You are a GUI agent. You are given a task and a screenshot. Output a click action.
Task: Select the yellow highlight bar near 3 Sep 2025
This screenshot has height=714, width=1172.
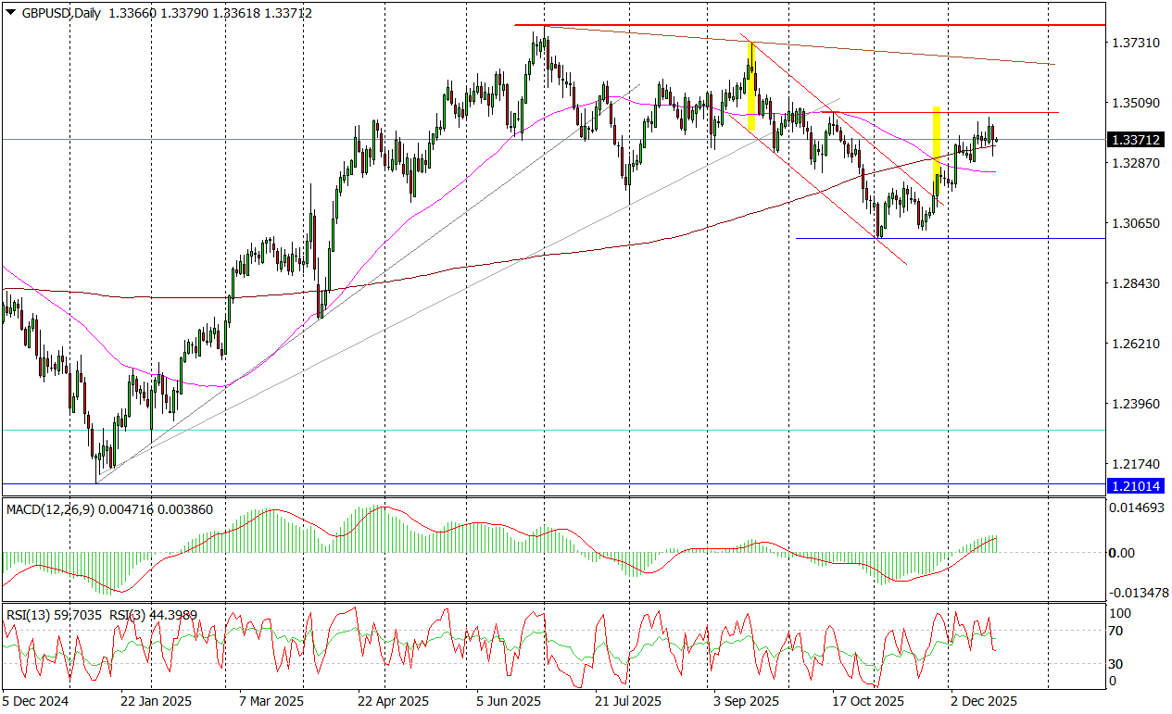click(751, 86)
